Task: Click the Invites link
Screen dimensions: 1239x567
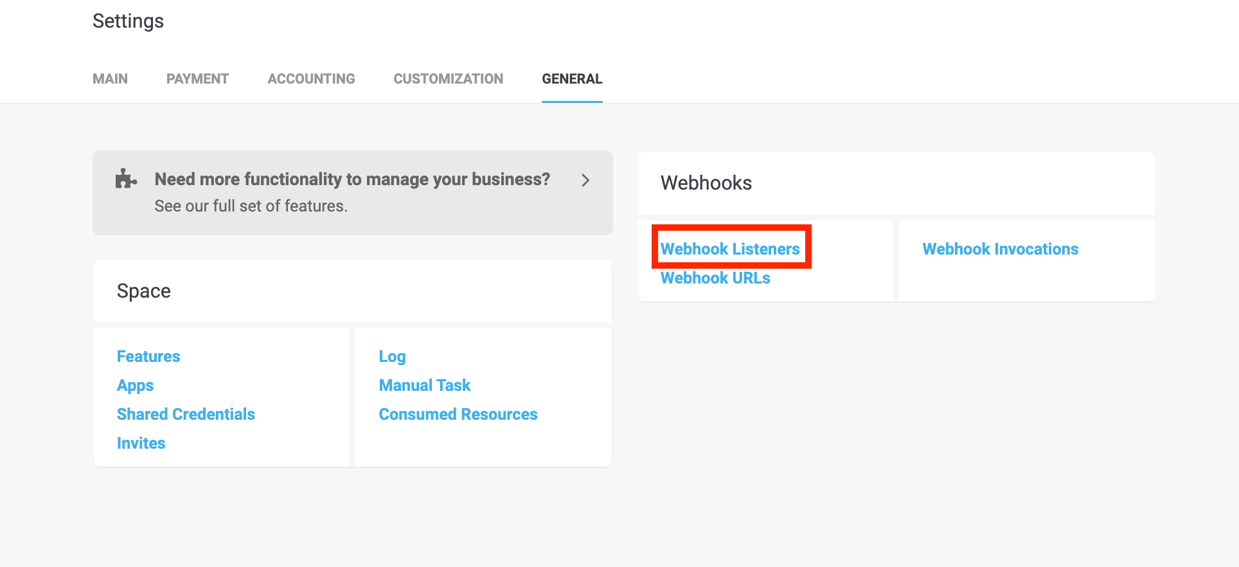Action: [141, 443]
